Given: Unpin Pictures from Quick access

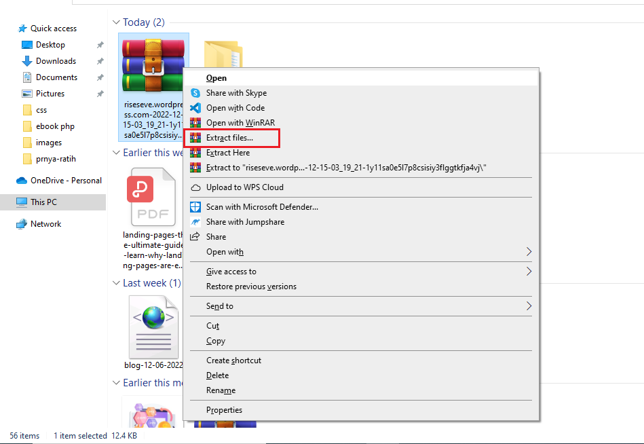Looking at the screenshot, I should point(100,93).
